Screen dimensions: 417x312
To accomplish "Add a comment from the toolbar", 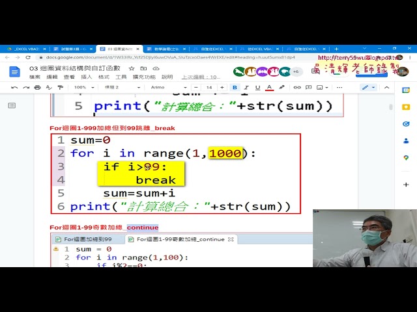I will click(308, 87).
